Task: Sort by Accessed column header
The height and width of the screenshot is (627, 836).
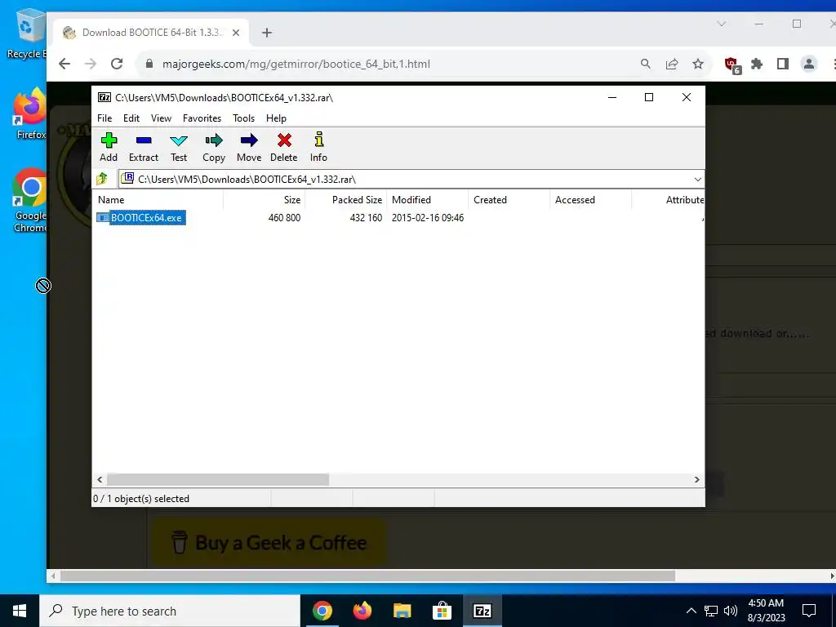Action: [x=590, y=200]
